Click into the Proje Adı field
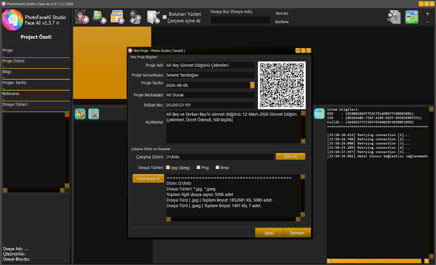Viewport: 436px width, 265px height. tap(210, 65)
